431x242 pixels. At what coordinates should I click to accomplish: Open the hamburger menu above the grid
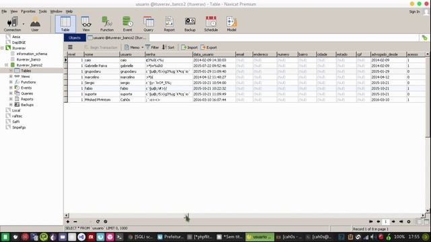point(70,47)
